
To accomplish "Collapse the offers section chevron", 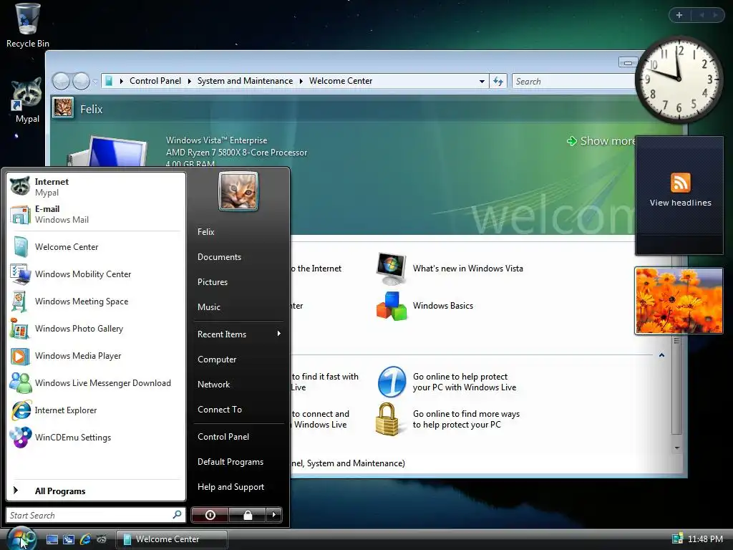I will point(661,355).
